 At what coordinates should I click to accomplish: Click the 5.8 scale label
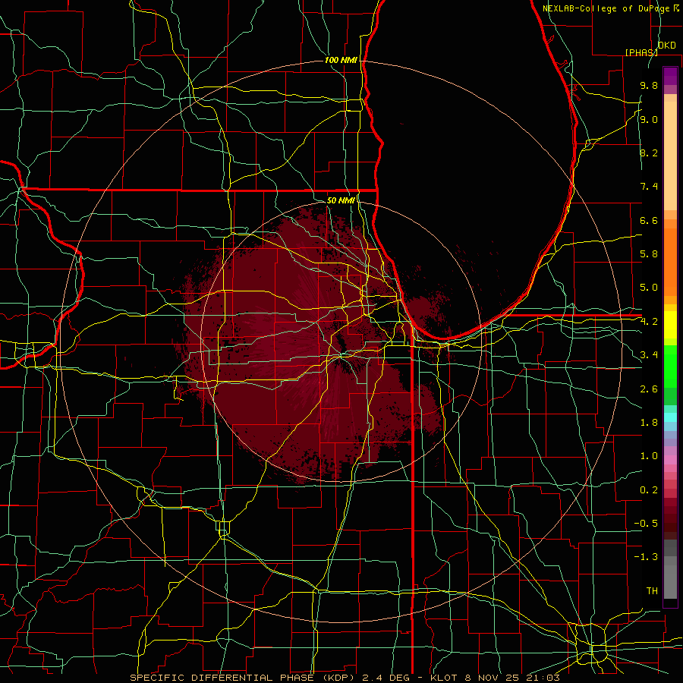point(649,254)
